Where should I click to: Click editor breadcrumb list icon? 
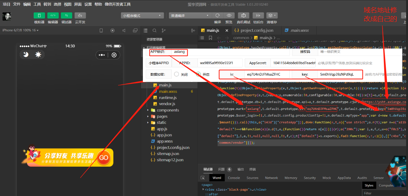click(x=201, y=38)
